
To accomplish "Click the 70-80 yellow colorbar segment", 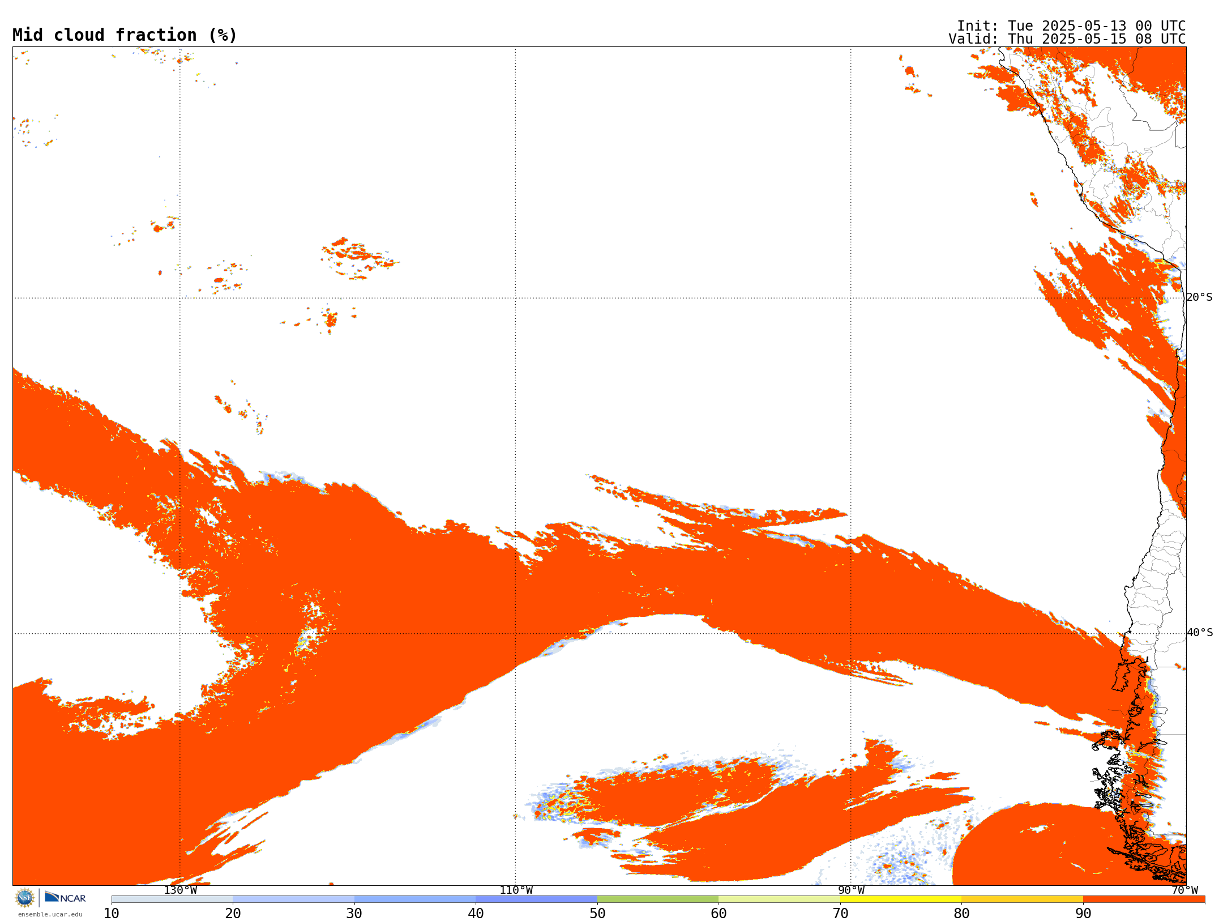I will pos(901,899).
